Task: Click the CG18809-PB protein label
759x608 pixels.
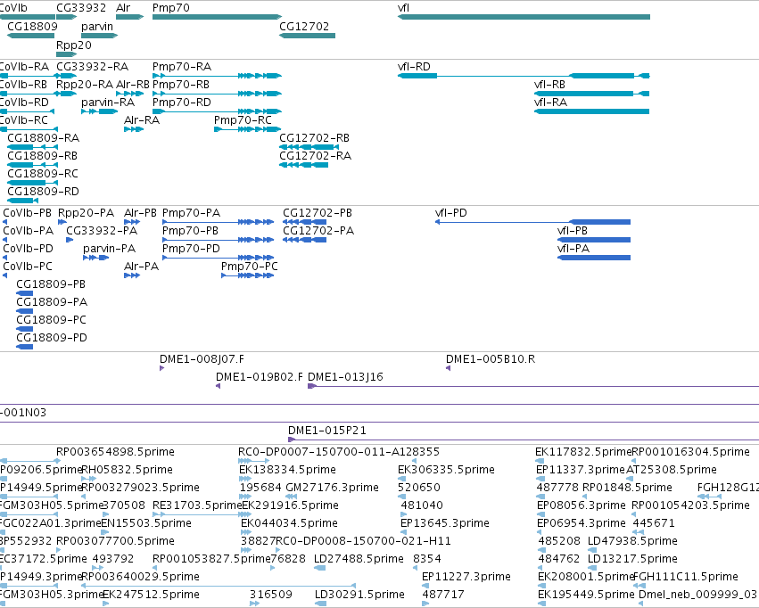Action: pyautogui.click(x=51, y=283)
